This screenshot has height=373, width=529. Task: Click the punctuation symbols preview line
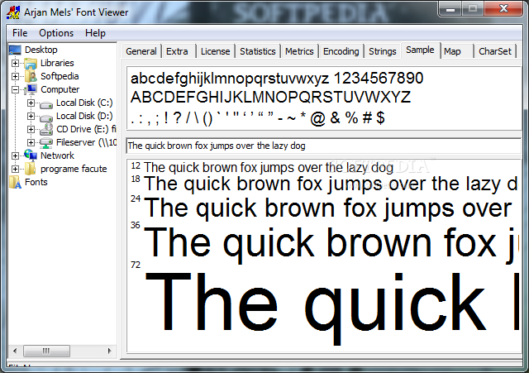(258, 118)
